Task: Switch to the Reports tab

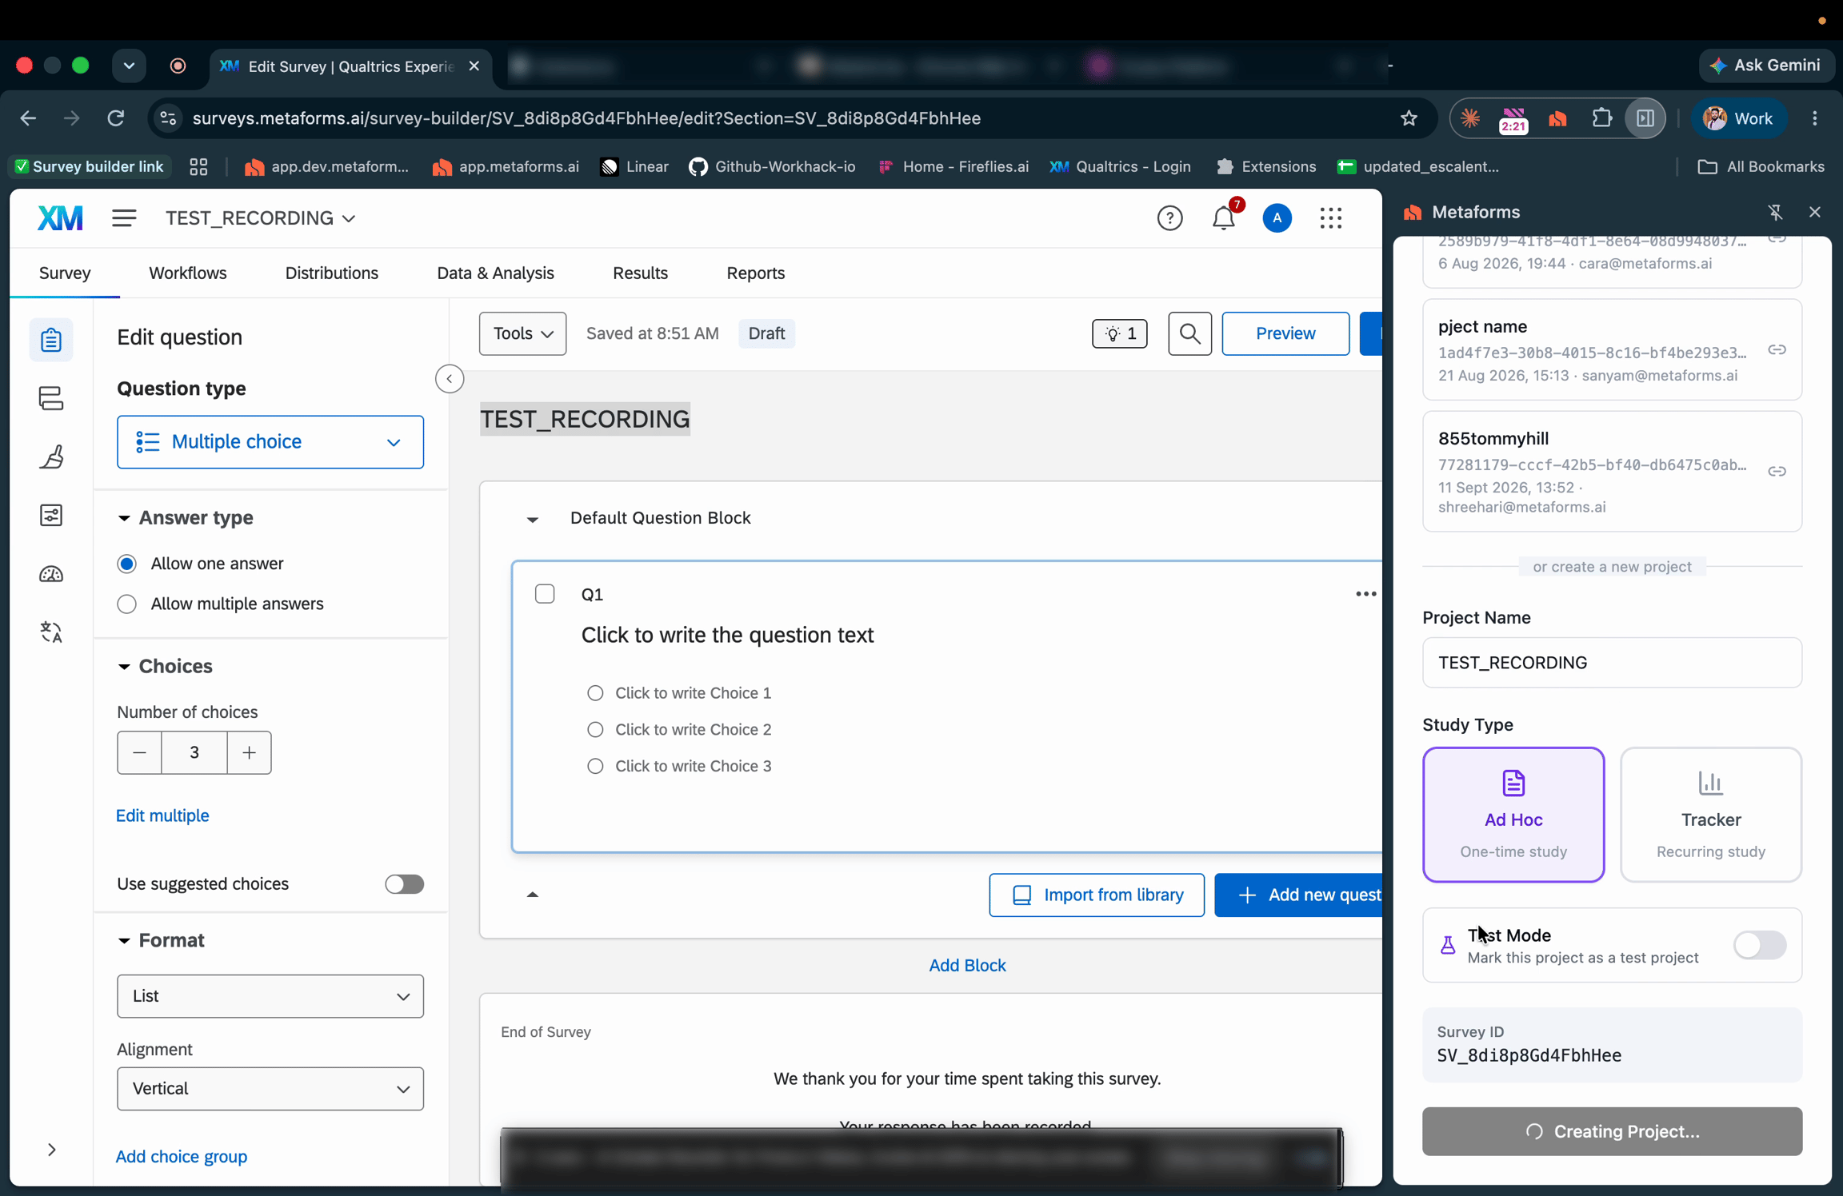Action: click(755, 273)
